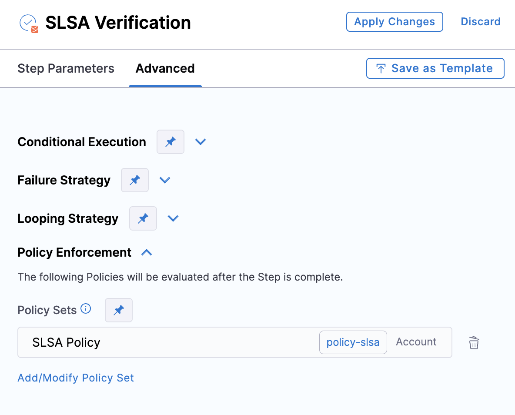Select the Advanced tab

(165, 69)
